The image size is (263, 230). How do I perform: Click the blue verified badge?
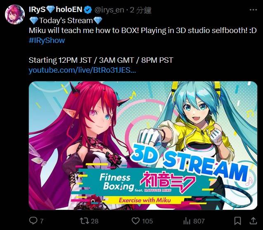(x=88, y=10)
